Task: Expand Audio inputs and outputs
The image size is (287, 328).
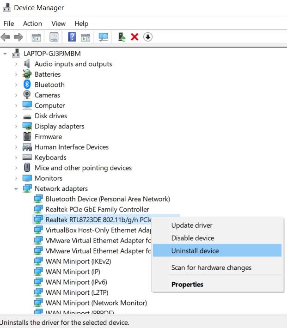Action: [16, 64]
